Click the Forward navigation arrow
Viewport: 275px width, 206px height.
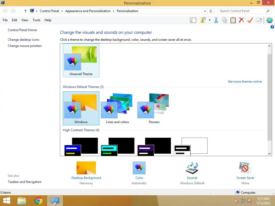pyautogui.click(x=13, y=11)
